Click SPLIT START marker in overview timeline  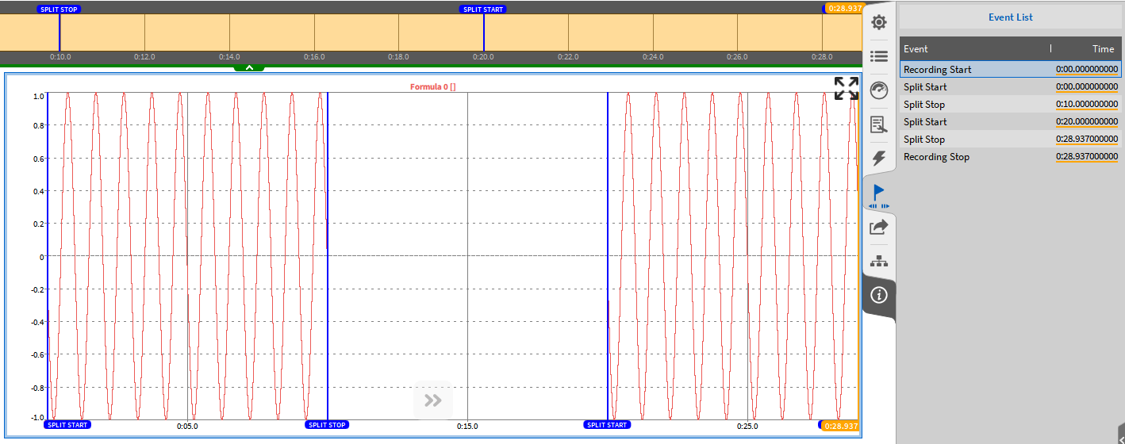tap(482, 10)
